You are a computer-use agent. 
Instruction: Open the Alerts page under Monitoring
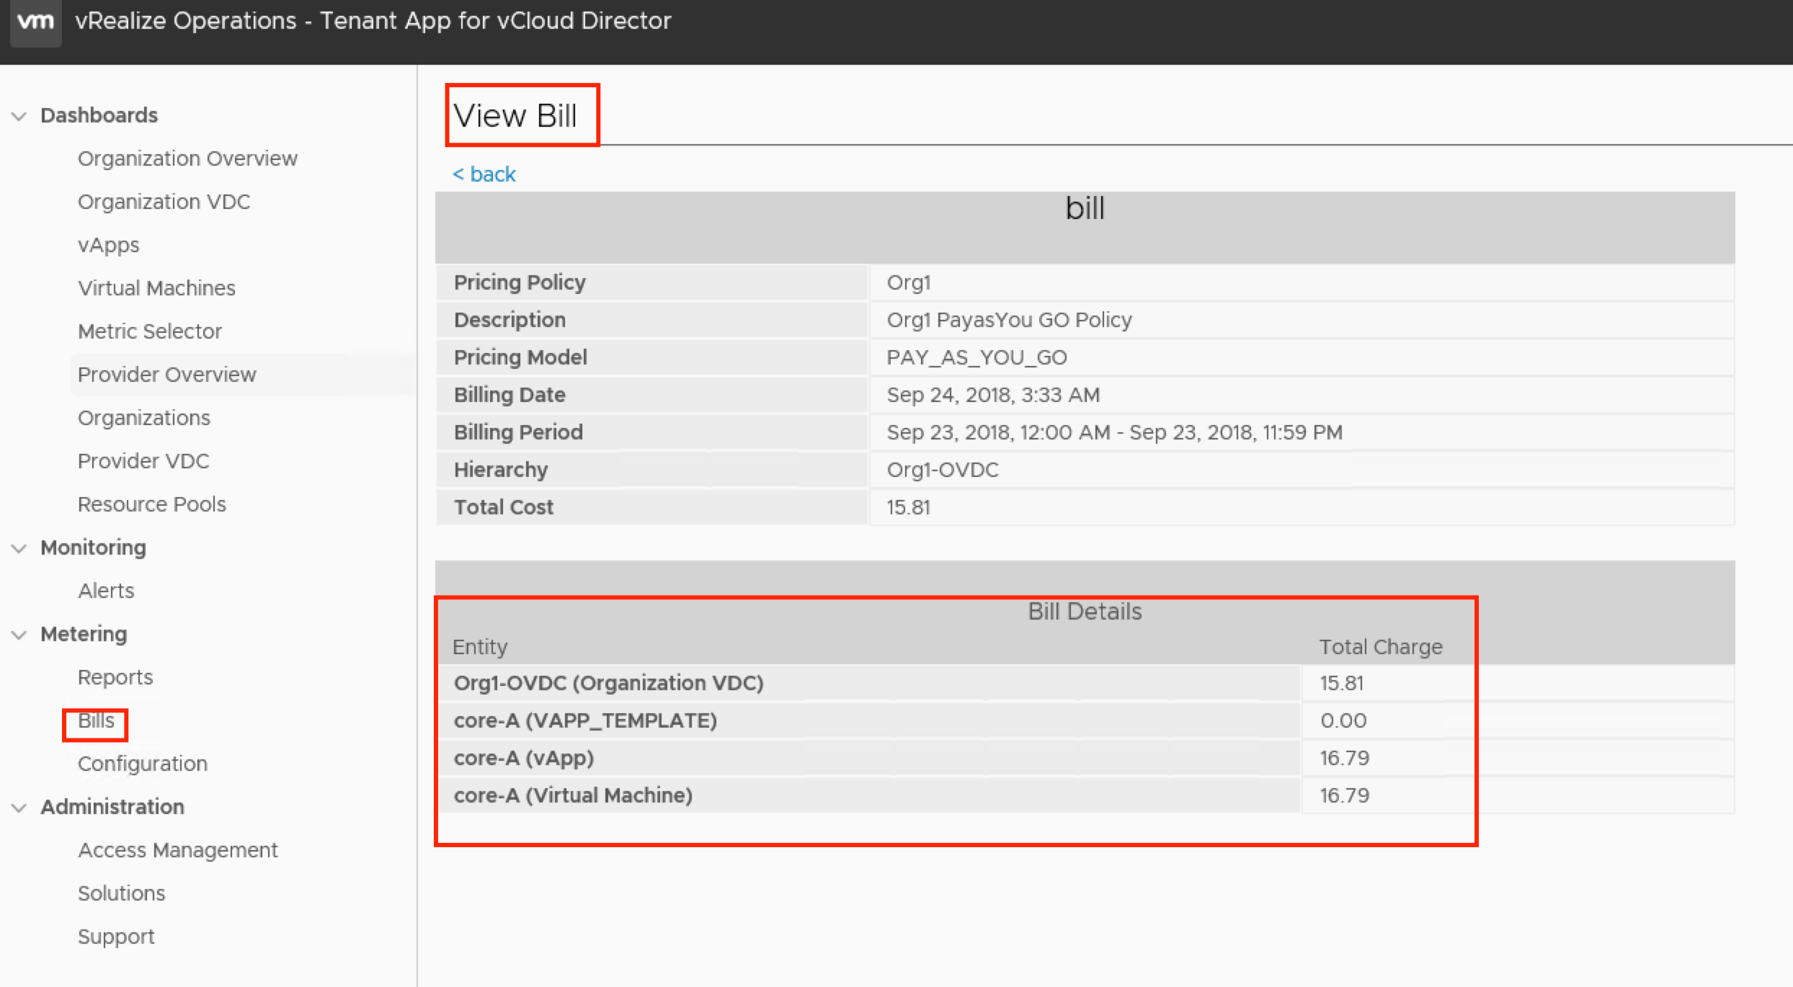pyautogui.click(x=106, y=591)
